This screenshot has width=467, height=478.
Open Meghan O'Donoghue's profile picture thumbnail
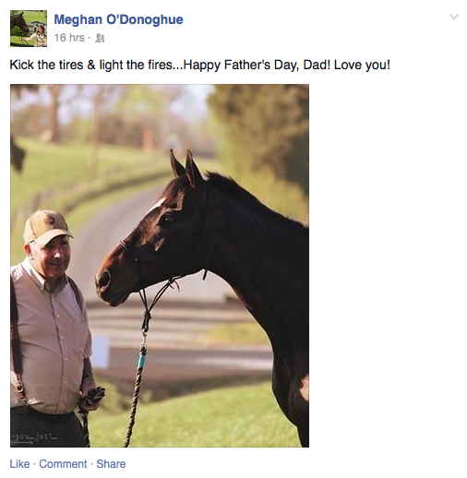pyautogui.click(x=29, y=29)
